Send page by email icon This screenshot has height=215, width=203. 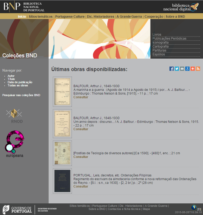(x=182, y=69)
